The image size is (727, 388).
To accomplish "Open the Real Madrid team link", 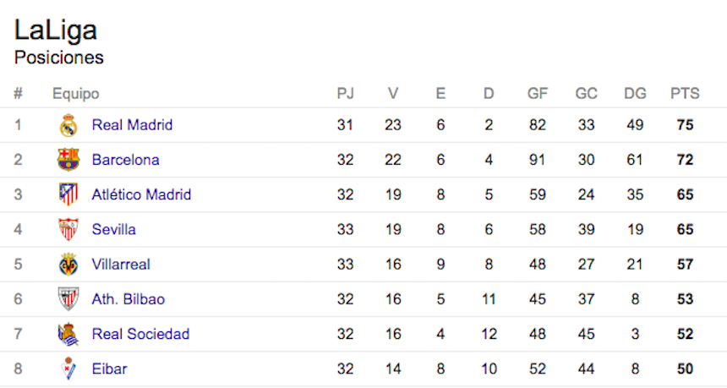I will click(x=132, y=125).
